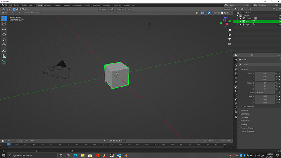Switch perspective/orthographic grid icon
The image size is (281, 158).
click(x=230, y=43)
